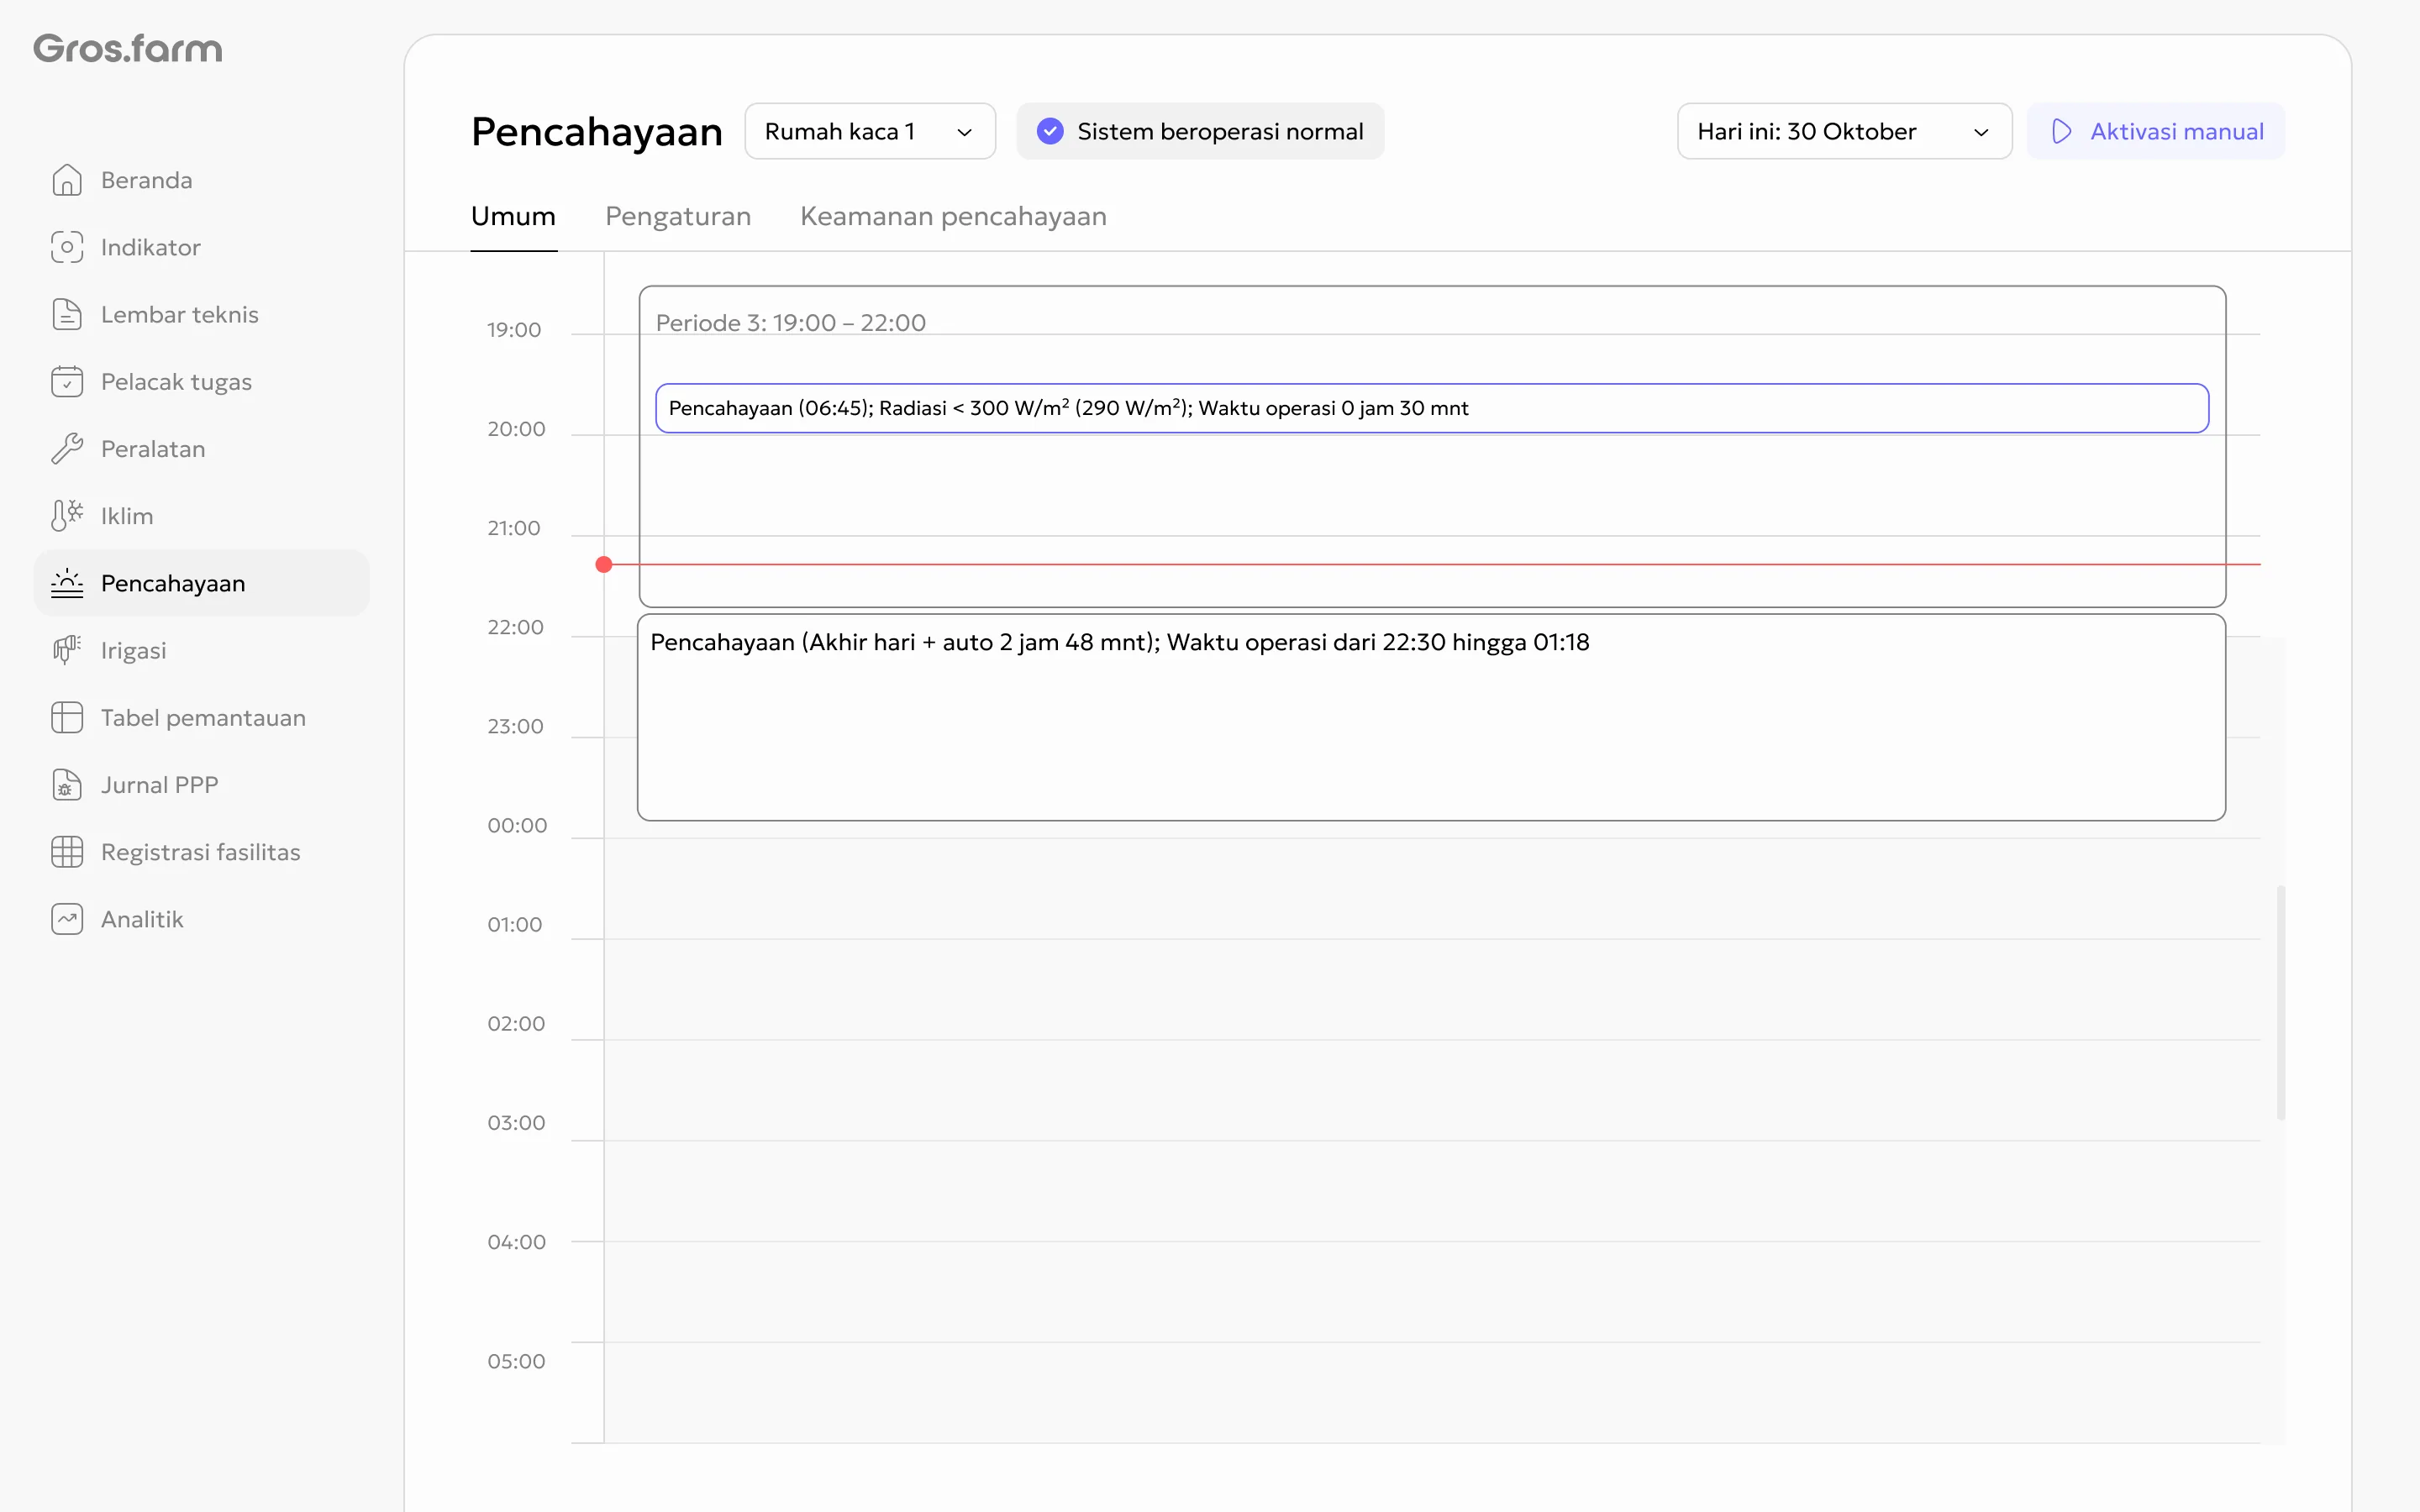
Task: Click the Pencahayaan page heading
Action: [x=597, y=132]
